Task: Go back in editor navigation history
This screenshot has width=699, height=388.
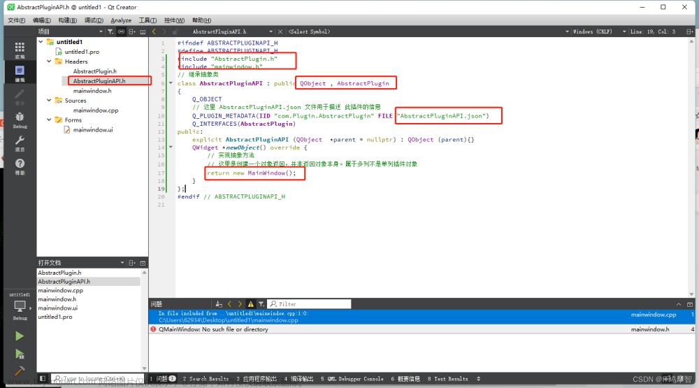Action: click(154, 31)
